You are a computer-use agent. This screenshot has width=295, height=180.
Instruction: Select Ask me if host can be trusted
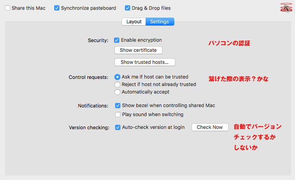pos(117,77)
